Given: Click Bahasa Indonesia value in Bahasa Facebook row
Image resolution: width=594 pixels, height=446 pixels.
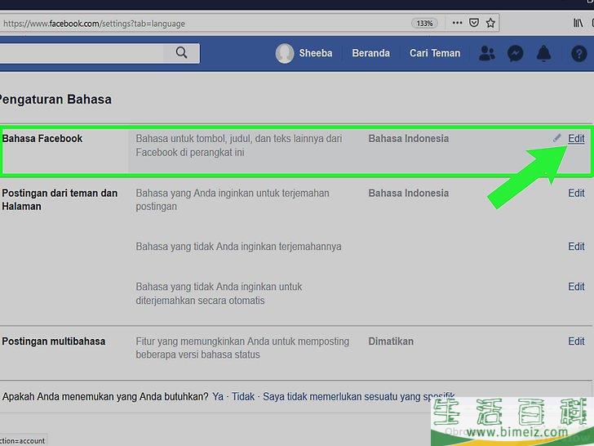Looking at the screenshot, I should pos(408,138).
